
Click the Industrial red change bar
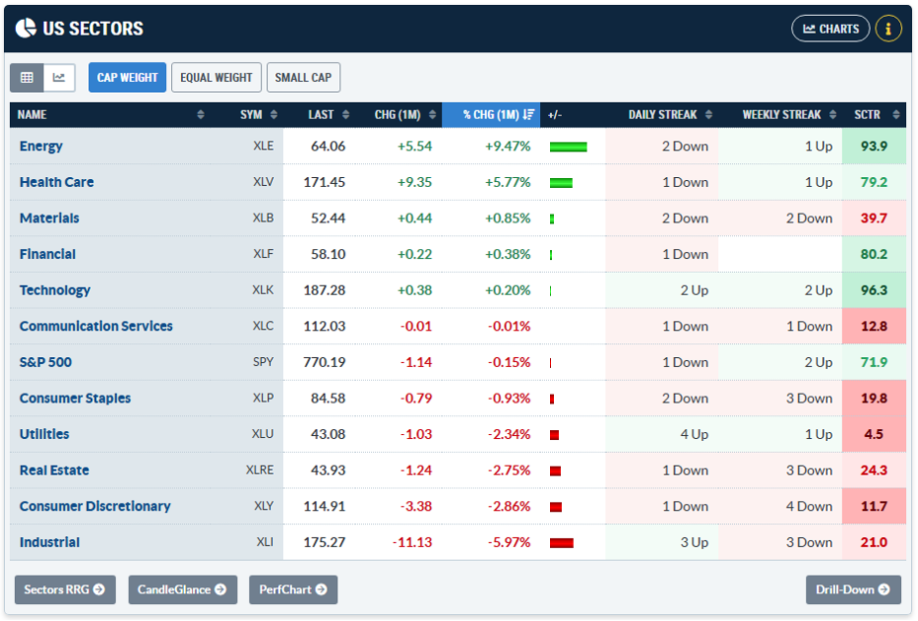pos(562,543)
